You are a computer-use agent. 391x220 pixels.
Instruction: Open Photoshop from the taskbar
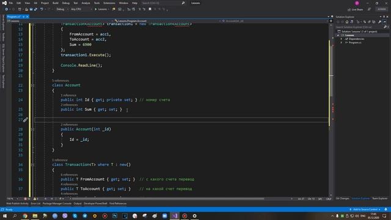point(115,216)
